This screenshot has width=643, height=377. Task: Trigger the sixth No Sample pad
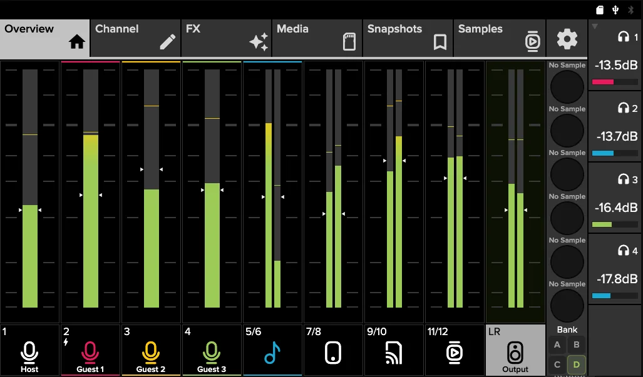567,306
